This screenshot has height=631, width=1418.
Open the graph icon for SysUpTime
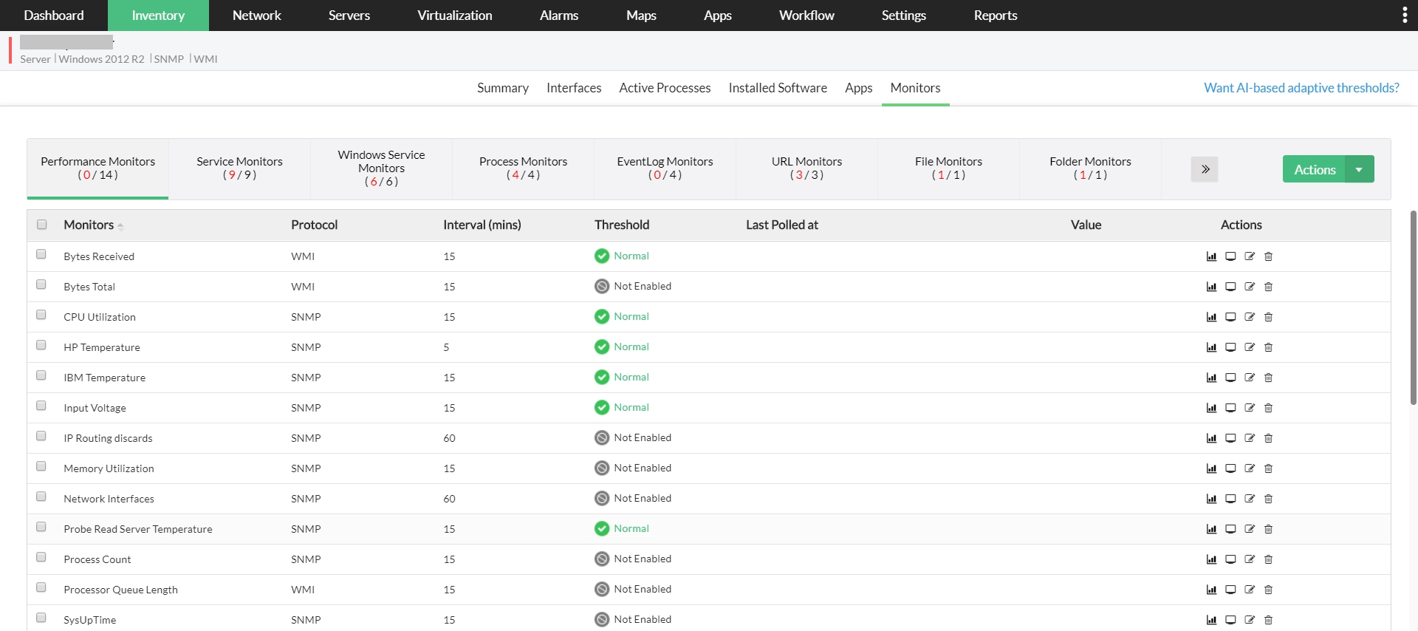click(1211, 620)
